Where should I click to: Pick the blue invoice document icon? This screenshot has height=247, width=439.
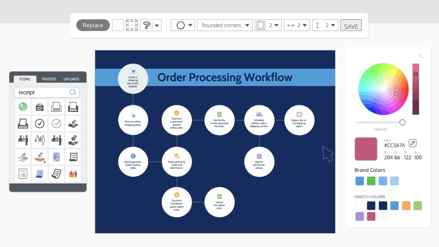point(56,157)
